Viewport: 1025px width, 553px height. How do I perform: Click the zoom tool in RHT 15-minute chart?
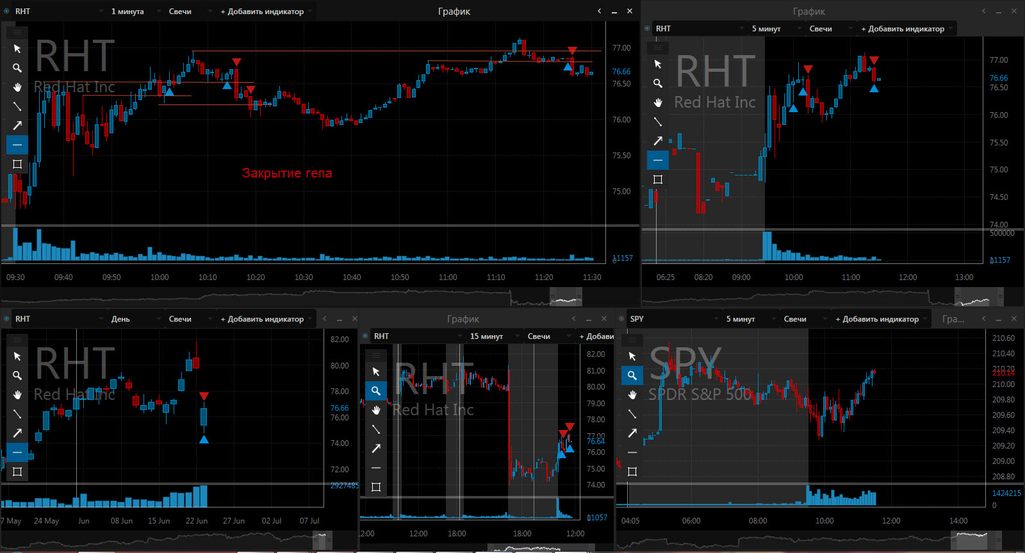tap(376, 391)
